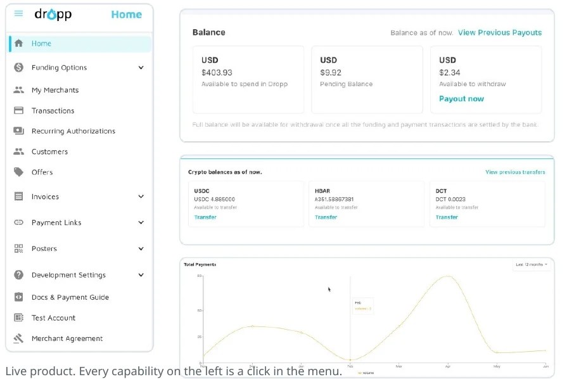
Task: Click the Balance heading
Action: (x=208, y=32)
